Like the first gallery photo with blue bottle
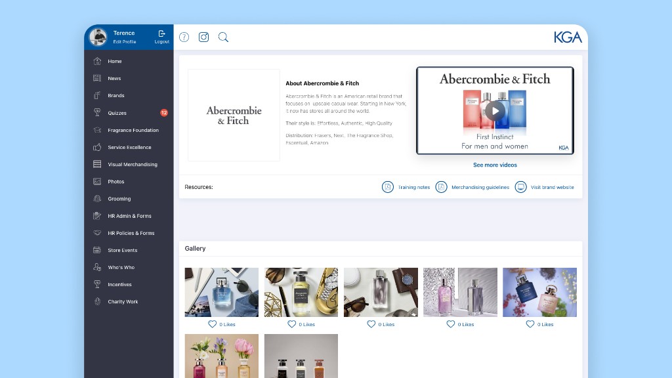Image resolution: width=672 pixels, height=378 pixels. tap(212, 324)
